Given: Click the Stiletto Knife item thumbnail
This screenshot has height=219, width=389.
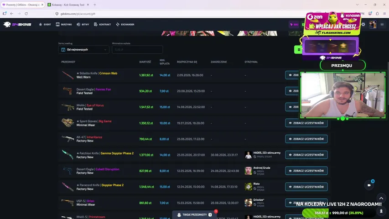Looking at the screenshot, I should pyautogui.click(x=68, y=75).
